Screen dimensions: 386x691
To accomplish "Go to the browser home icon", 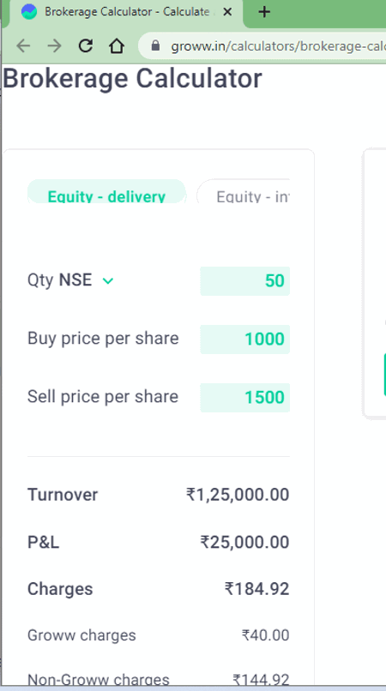I will [x=117, y=45].
